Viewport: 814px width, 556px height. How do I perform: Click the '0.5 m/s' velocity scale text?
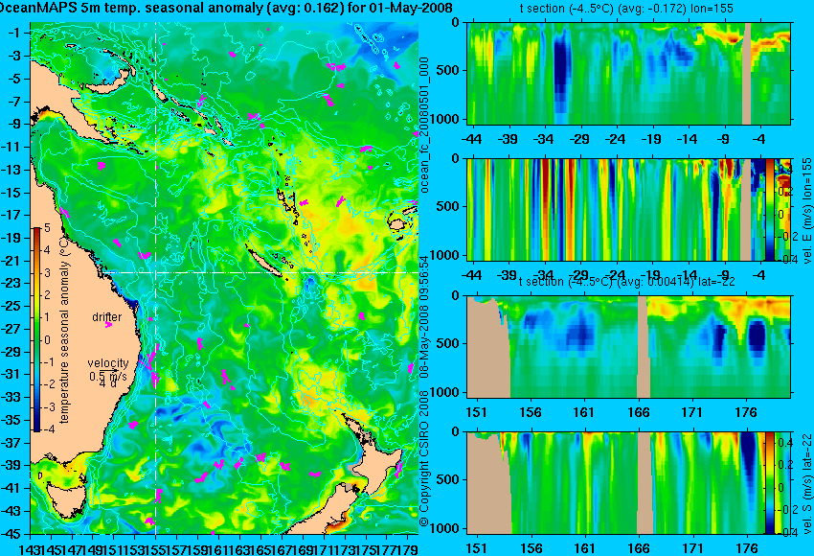click(x=108, y=375)
